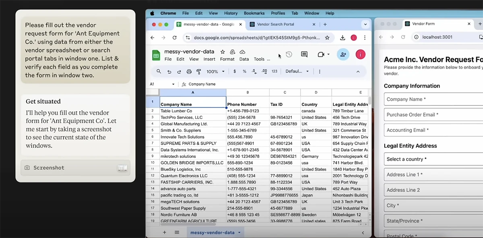Click the Purchase Order Email field
Screen dimensions: 483x238
pos(433,115)
